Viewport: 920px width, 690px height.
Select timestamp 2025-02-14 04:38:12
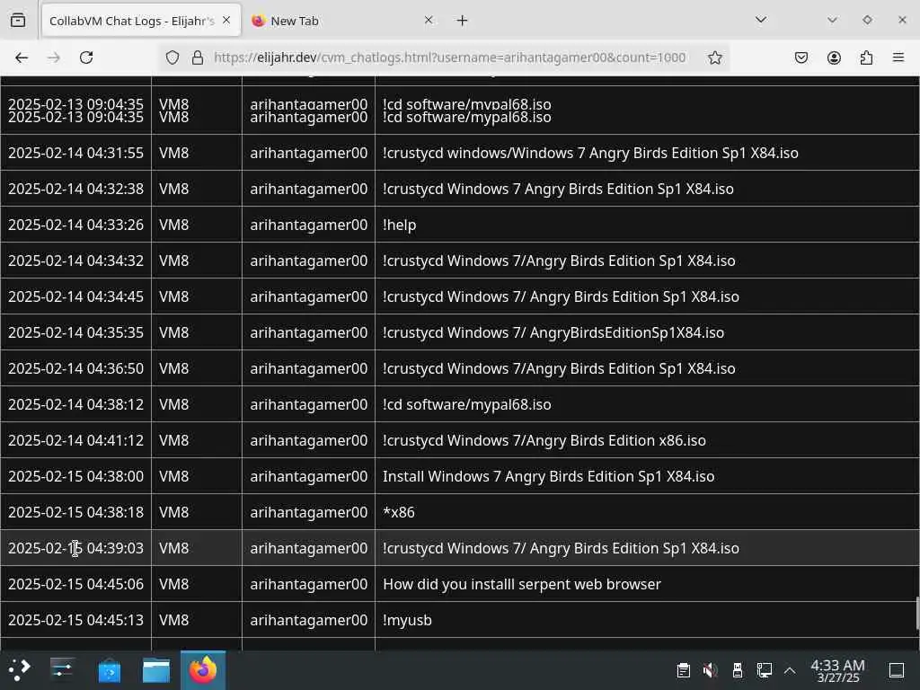point(75,404)
